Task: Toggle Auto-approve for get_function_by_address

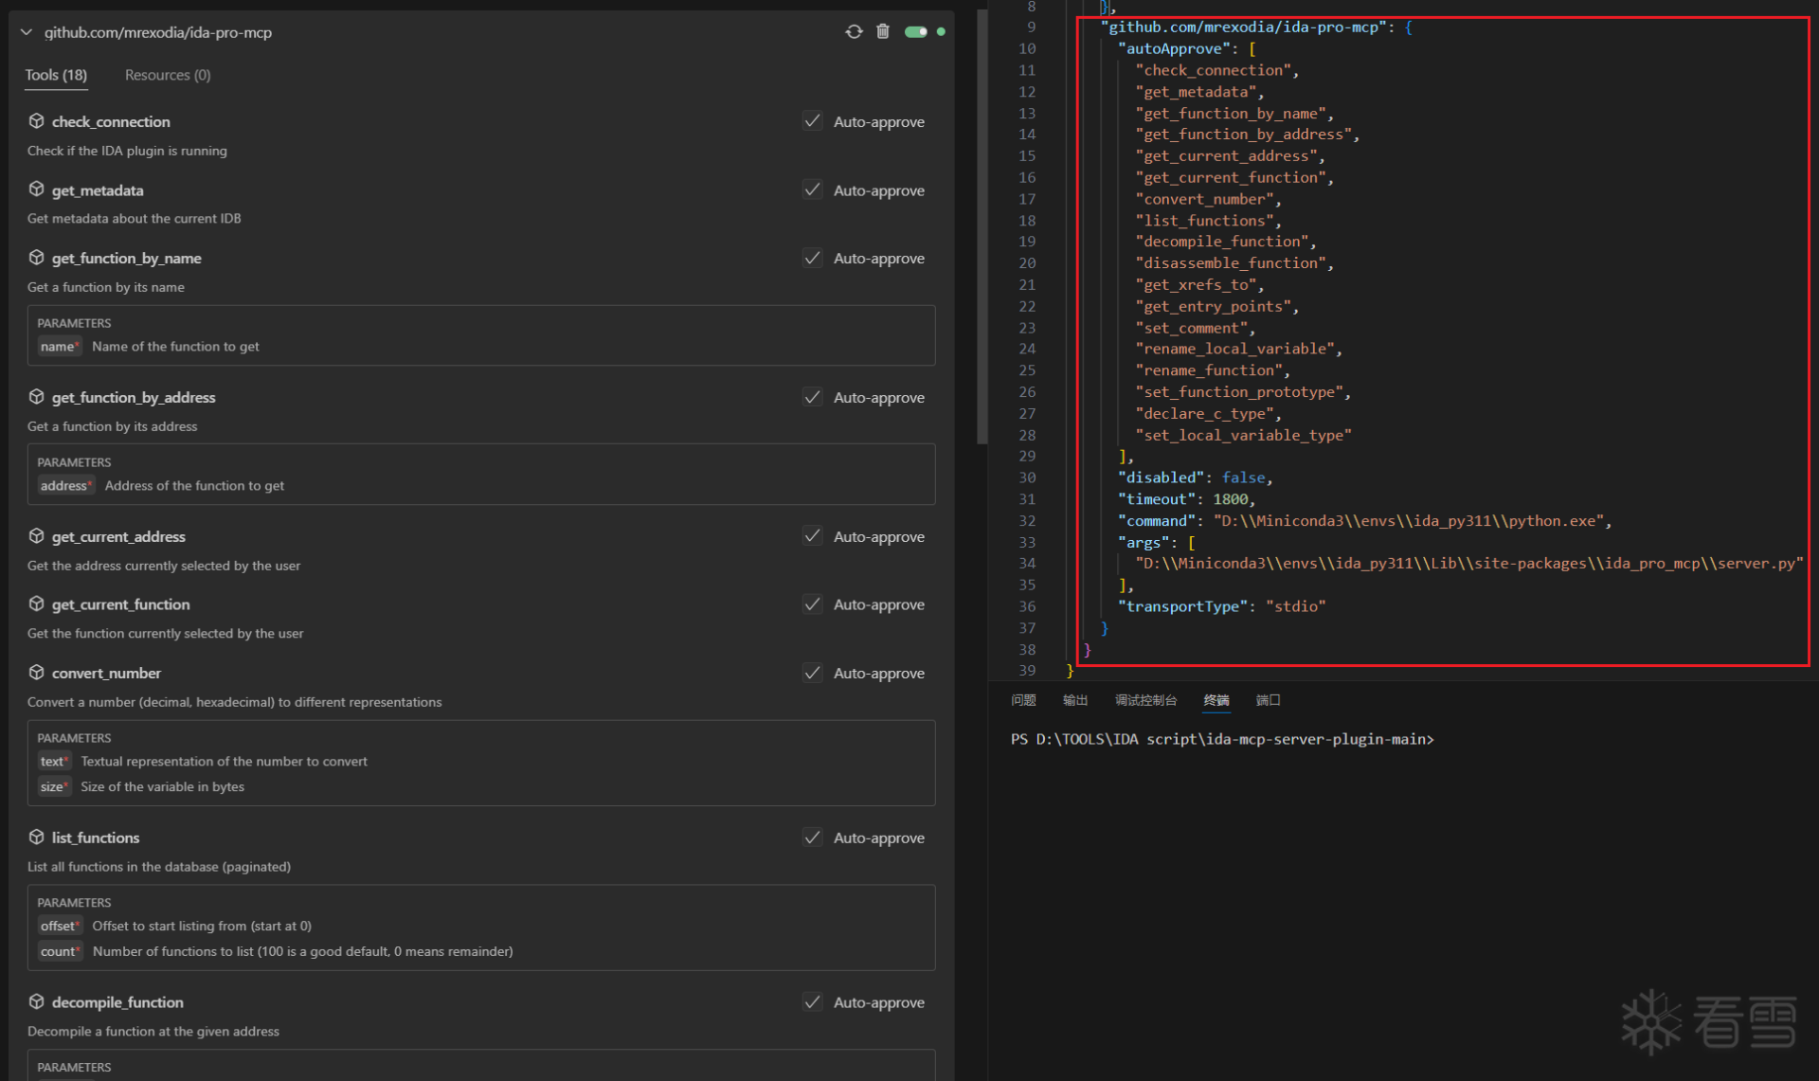Action: coord(812,397)
